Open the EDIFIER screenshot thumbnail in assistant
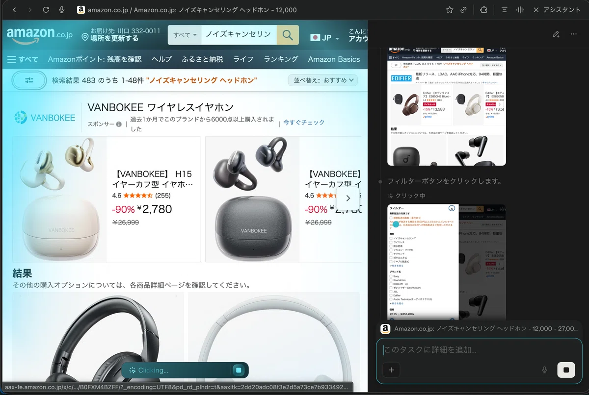 pyautogui.click(x=447, y=106)
